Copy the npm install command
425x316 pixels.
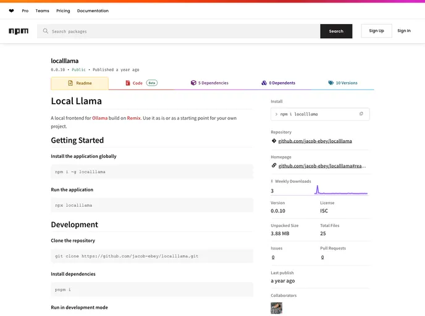[x=361, y=114]
